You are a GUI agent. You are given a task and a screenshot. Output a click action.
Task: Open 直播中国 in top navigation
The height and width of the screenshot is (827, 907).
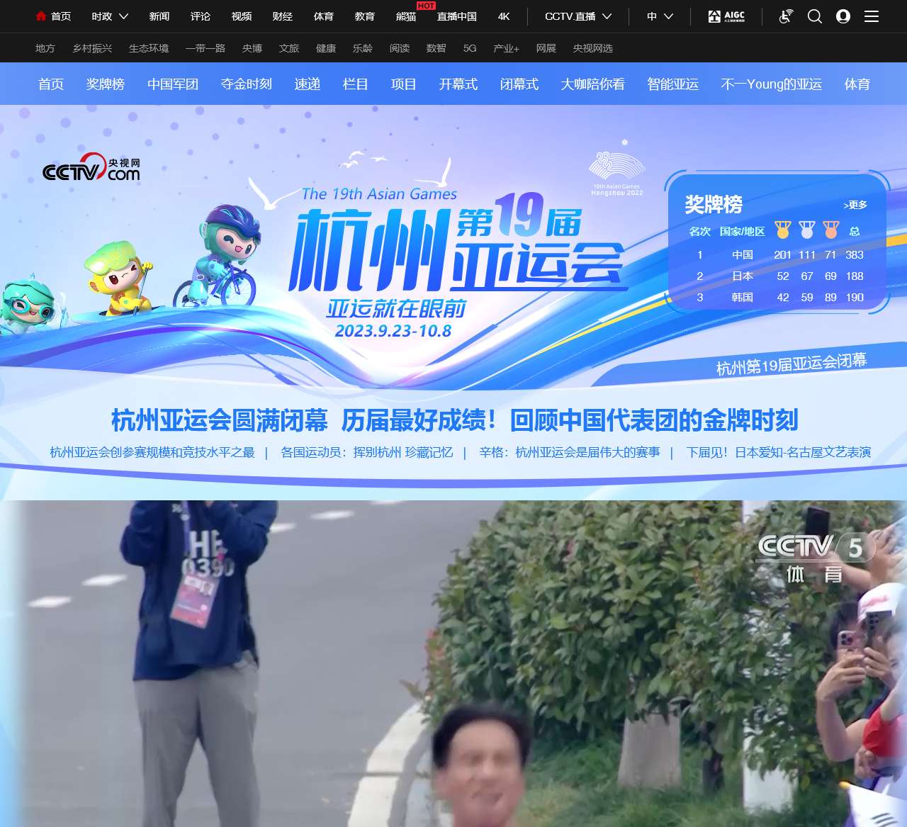point(457,16)
